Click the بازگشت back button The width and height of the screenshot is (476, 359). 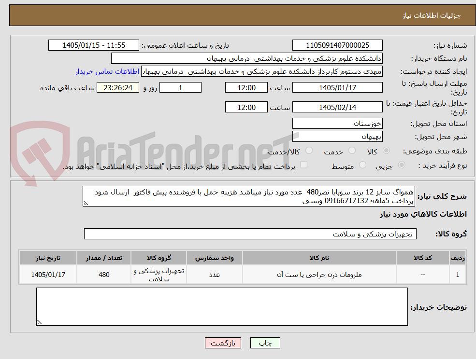pyautogui.click(x=223, y=343)
